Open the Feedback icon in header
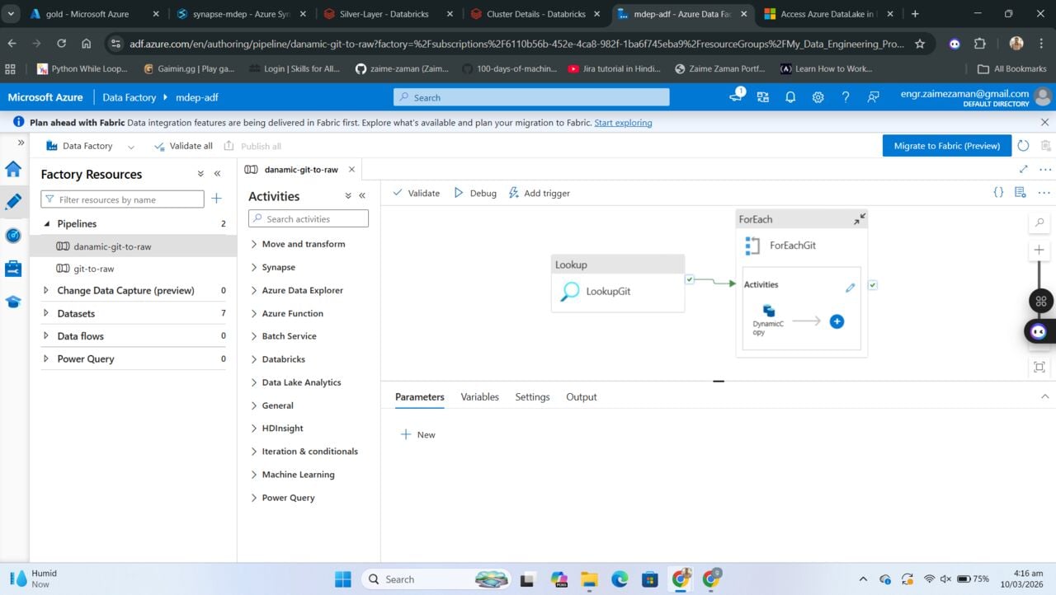Viewport: 1056px width, 595px height. [x=873, y=97]
